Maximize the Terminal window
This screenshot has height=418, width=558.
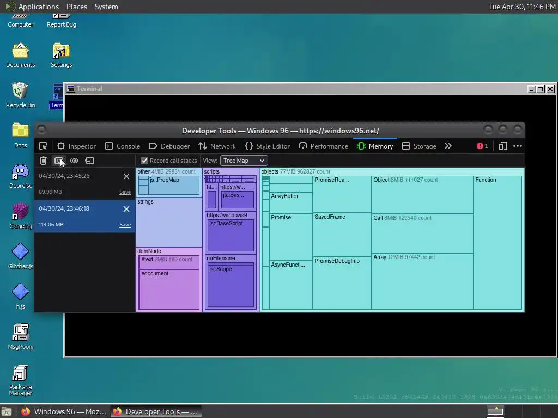540,89
